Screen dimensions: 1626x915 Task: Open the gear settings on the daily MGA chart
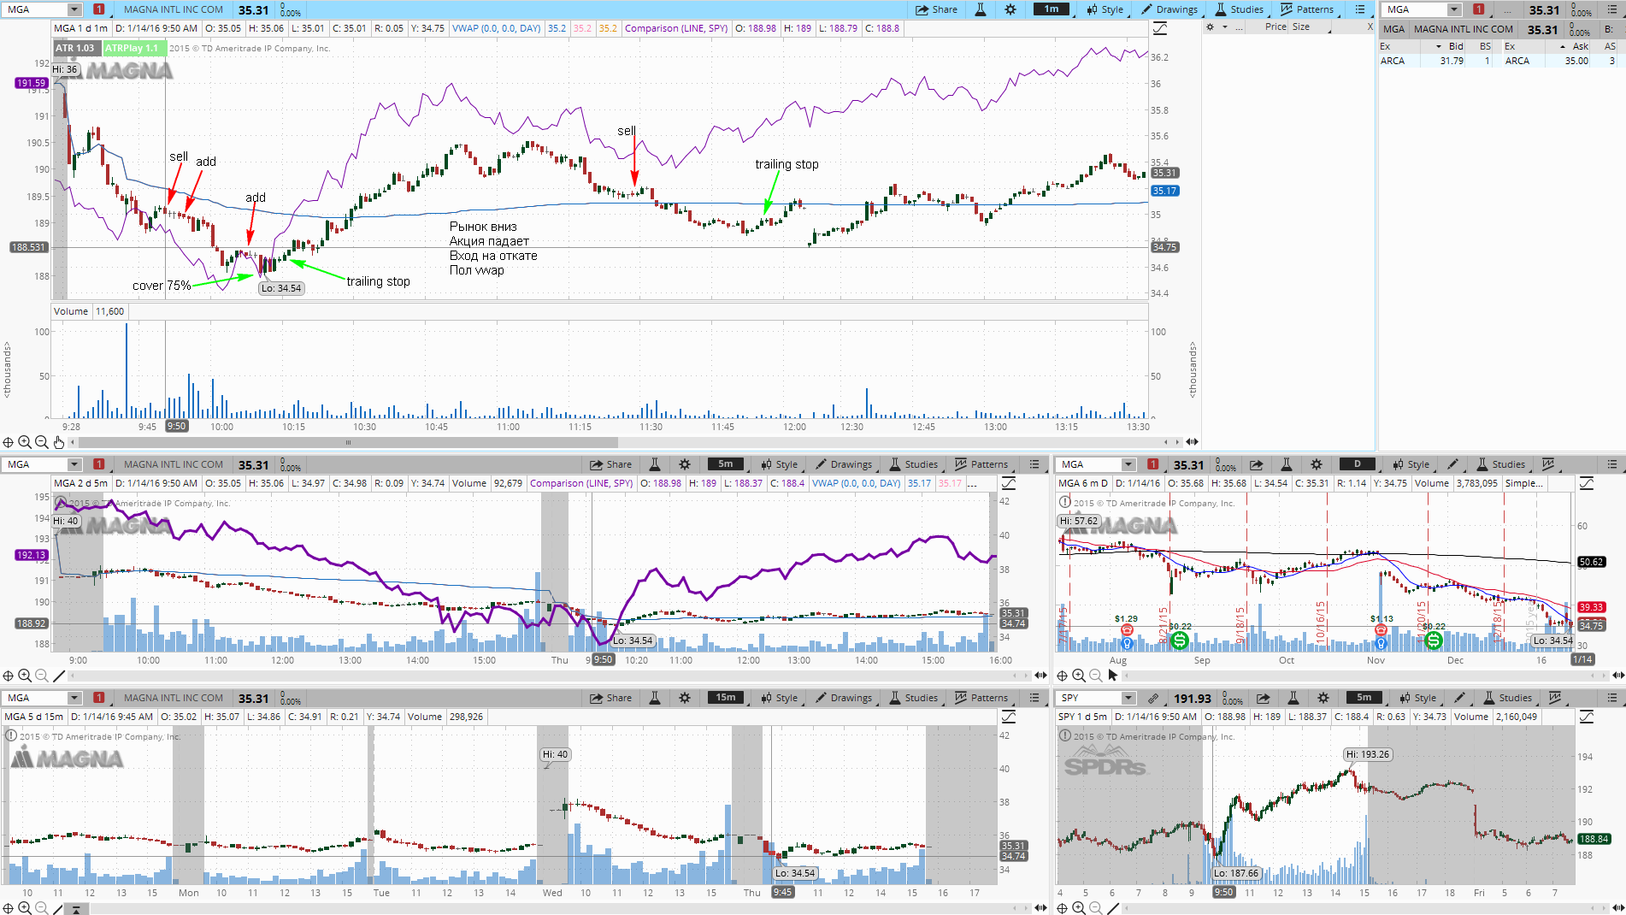pos(1317,464)
